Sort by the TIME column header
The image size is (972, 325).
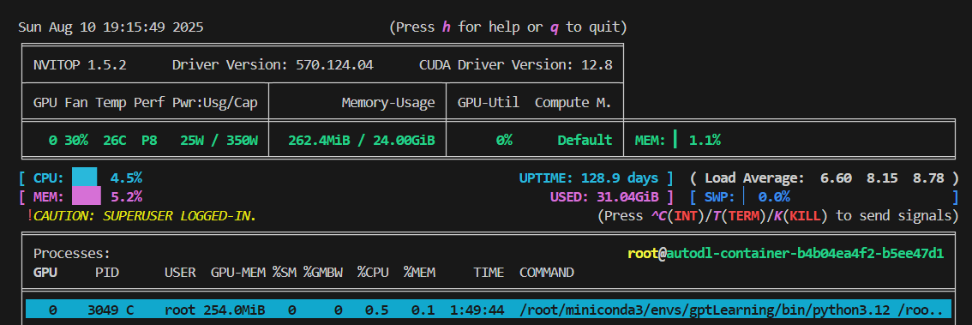tap(489, 273)
